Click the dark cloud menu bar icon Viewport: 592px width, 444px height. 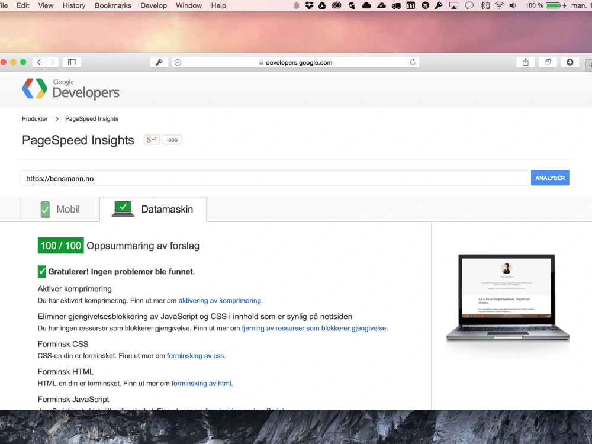point(366,5)
